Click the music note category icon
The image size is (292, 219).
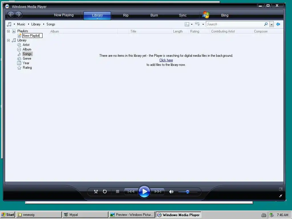point(9,24)
